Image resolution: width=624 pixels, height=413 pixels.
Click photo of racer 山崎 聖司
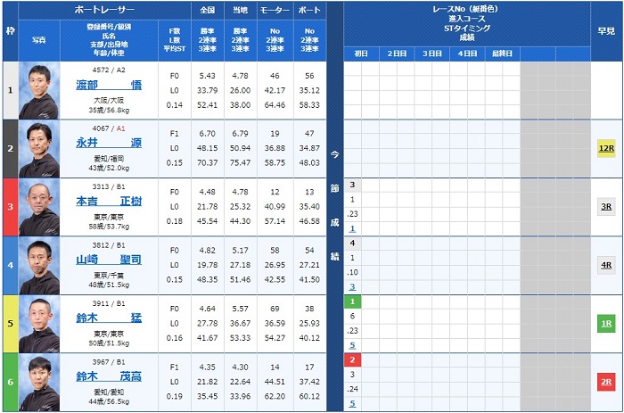click(x=38, y=265)
